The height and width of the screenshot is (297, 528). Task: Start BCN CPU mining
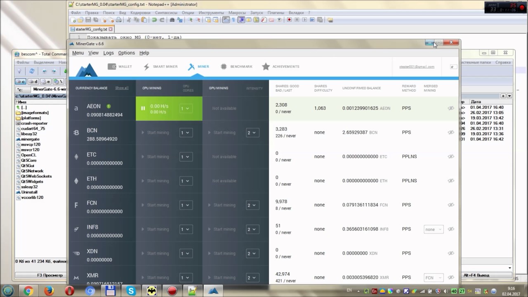155,132
